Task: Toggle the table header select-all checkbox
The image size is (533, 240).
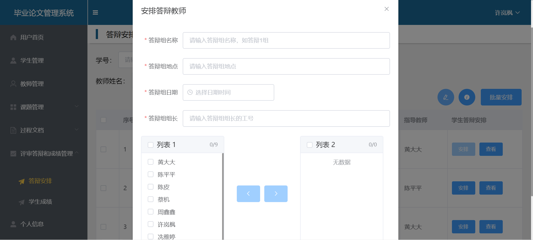Action: coord(104,120)
